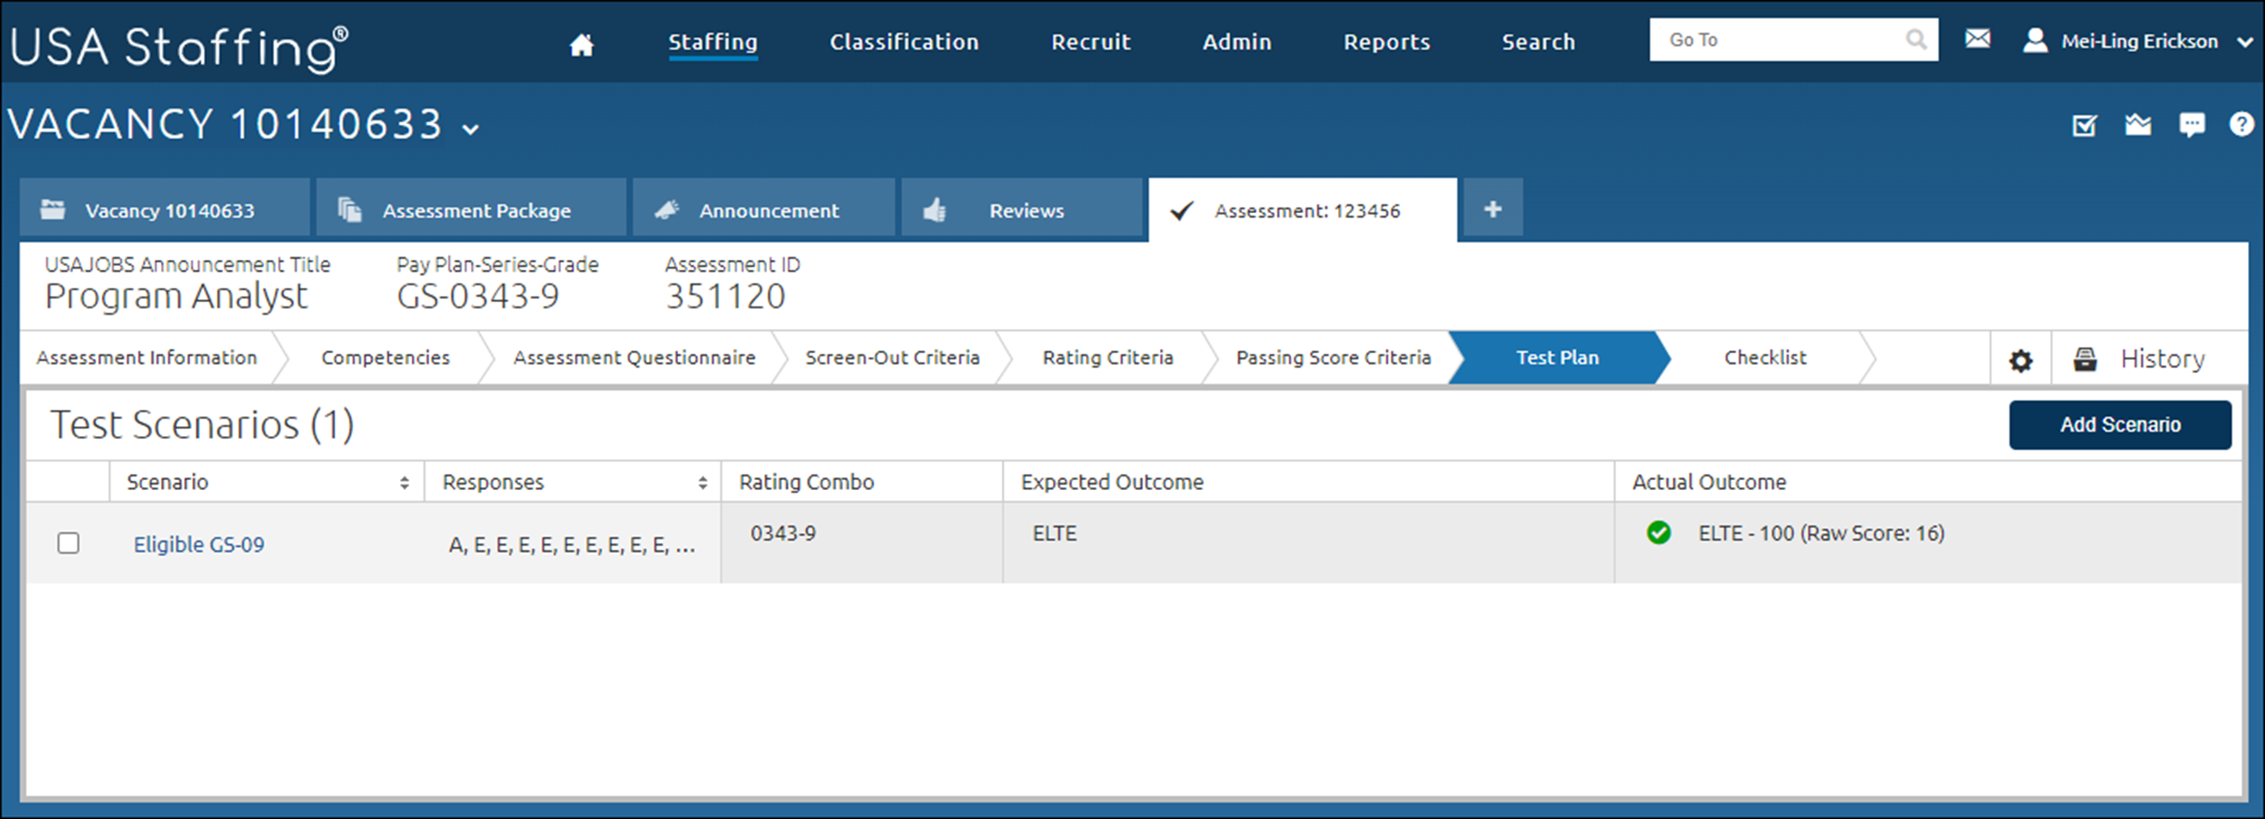Select the Test Plan step
The image size is (2265, 819).
1557,358
